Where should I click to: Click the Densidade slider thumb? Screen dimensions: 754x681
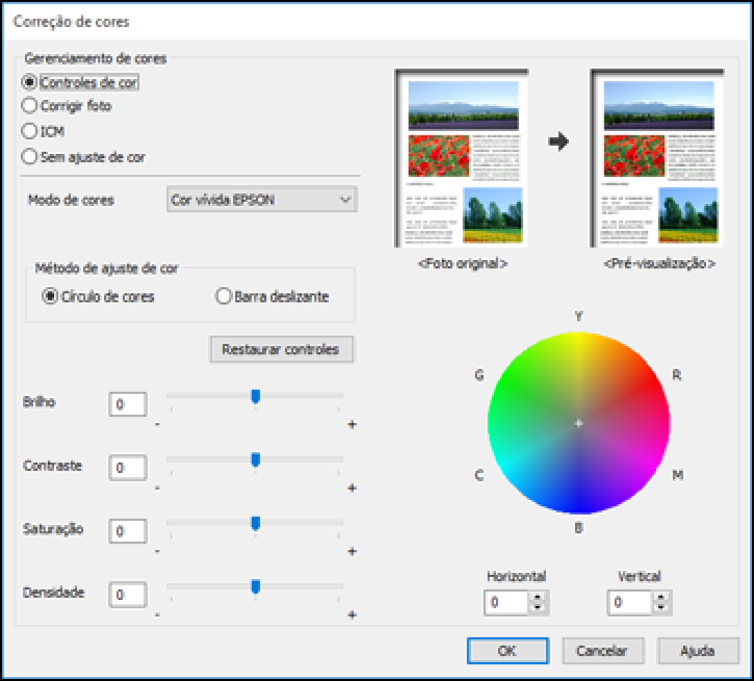[256, 587]
